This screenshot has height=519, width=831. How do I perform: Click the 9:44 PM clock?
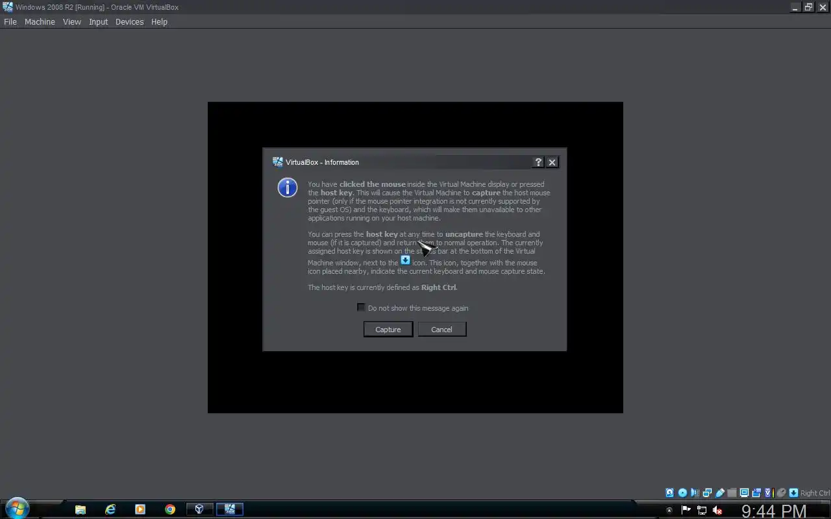774,511
